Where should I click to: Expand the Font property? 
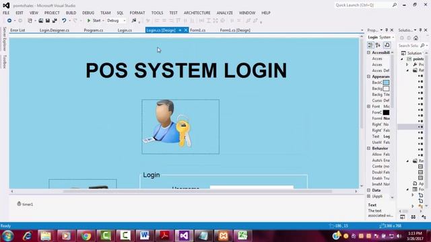(x=368, y=106)
